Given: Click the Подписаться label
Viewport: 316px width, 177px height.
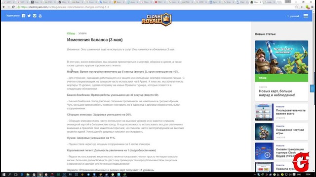Looking at the screenshot, I should (x=12, y=16).
